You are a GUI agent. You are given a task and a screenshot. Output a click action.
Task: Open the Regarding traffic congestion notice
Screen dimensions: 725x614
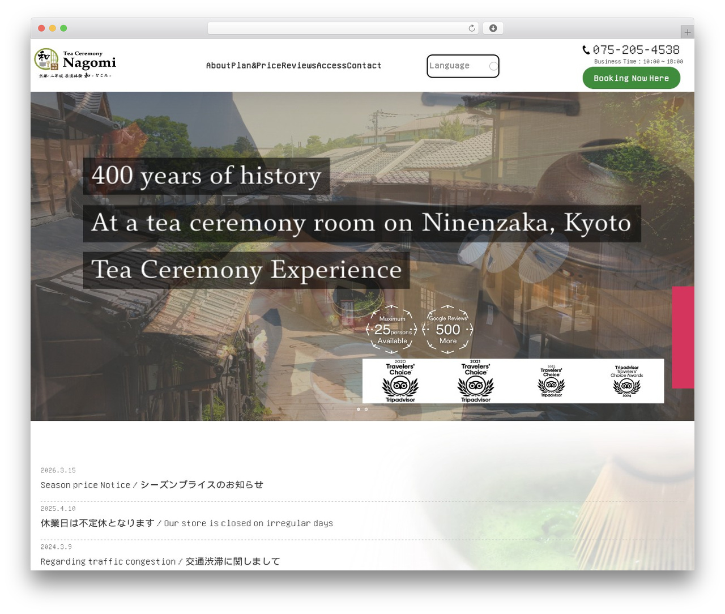pos(160,561)
